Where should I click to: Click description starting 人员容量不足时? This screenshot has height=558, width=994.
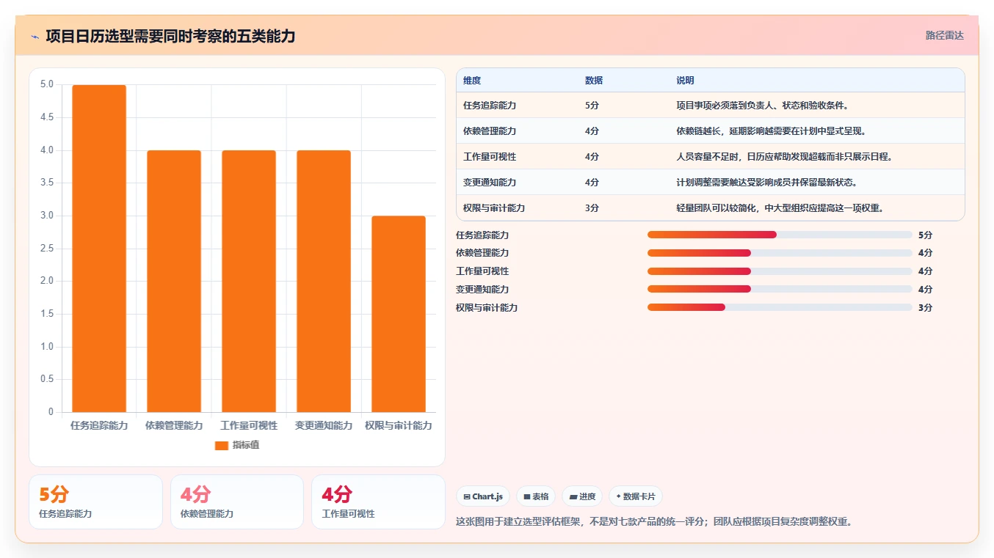[786, 157]
